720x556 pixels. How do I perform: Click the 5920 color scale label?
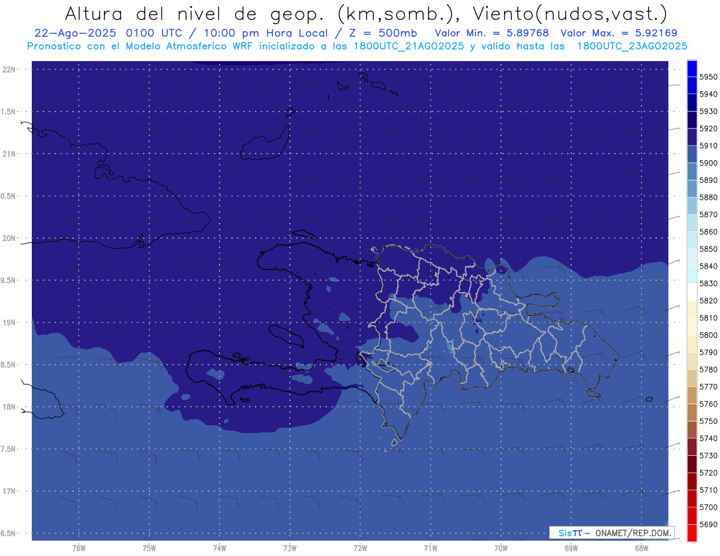pyautogui.click(x=708, y=128)
